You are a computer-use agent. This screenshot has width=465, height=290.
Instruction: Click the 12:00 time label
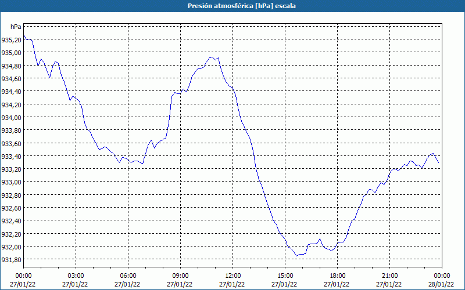233,276
